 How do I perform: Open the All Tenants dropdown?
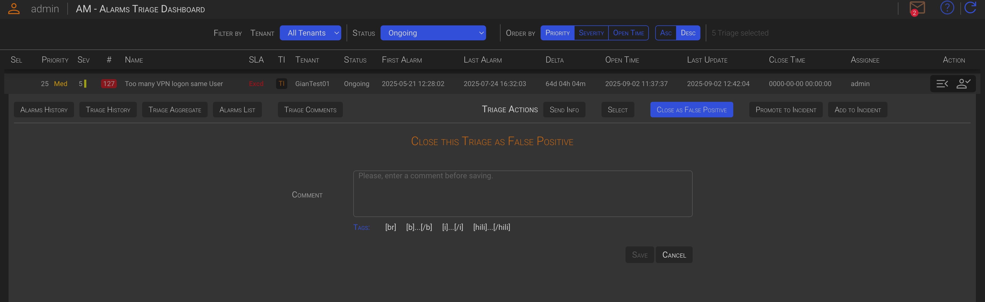310,33
